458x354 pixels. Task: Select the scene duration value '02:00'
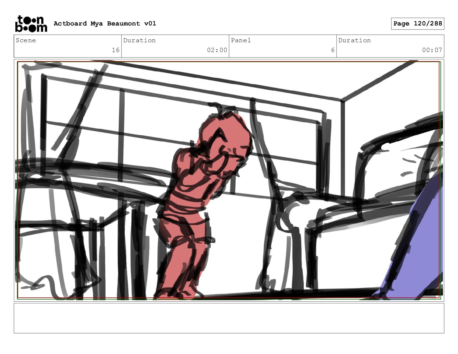[x=217, y=50]
